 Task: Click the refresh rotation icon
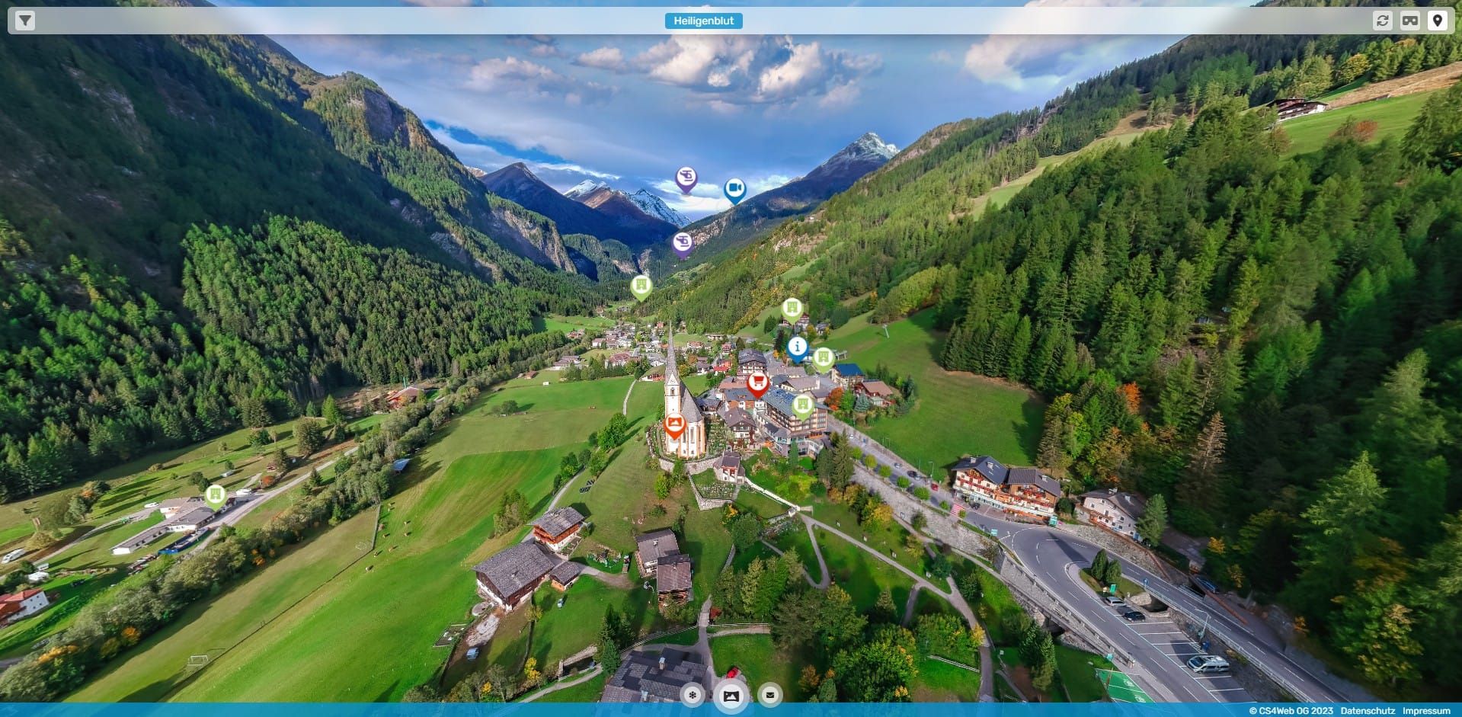[1383, 21]
